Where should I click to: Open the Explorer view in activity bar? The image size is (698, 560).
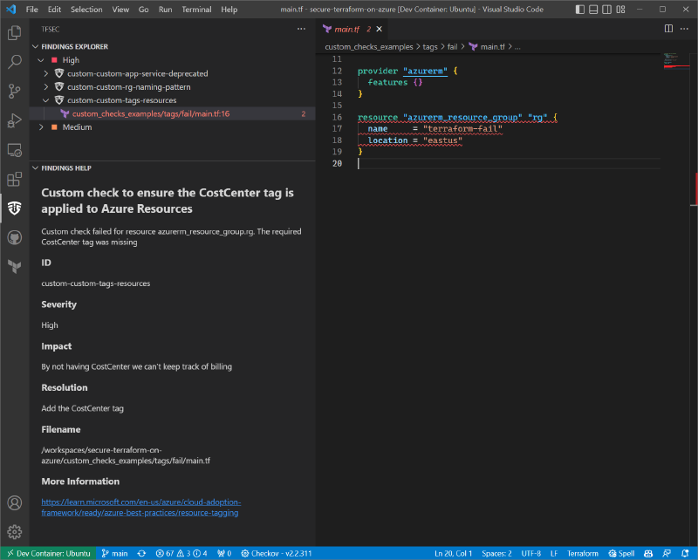point(14,33)
